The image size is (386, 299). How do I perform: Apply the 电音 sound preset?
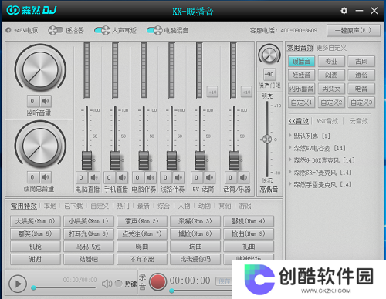(361, 89)
